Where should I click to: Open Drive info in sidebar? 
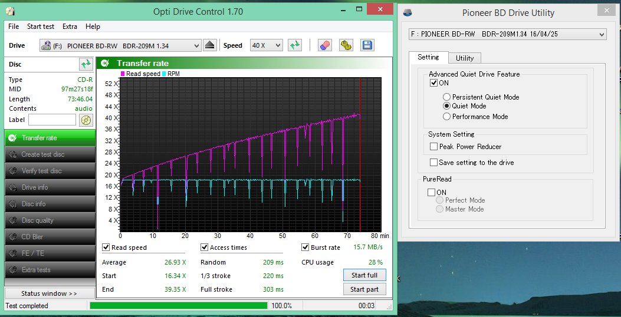(50, 187)
